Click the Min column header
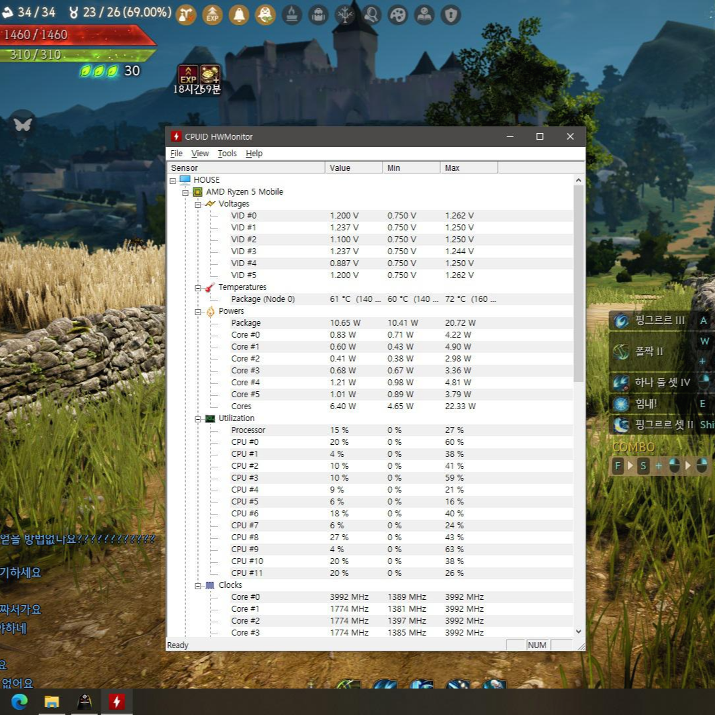The image size is (715, 715). pos(411,167)
